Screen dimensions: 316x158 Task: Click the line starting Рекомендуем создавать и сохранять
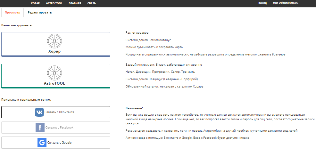click(x=212, y=130)
